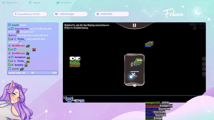Screen dimensions: 214x120
Task: Click the star icon beside brok3ndollz
Action: (98, 14)
